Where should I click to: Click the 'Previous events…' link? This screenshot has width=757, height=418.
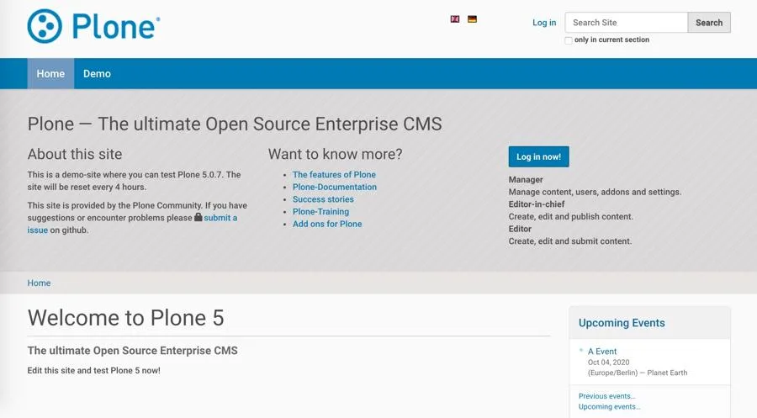pos(606,396)
